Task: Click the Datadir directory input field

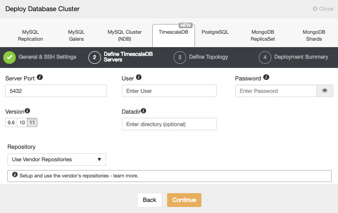Action: pyautogui.click(x=169, y=124)
